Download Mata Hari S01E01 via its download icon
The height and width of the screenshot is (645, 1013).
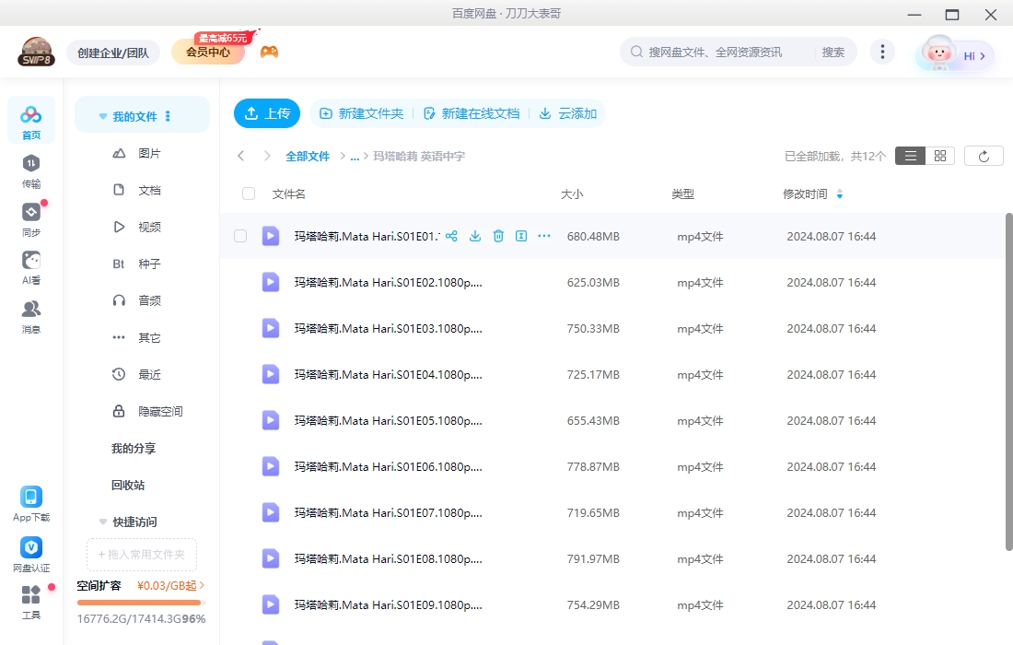(474, 236)
